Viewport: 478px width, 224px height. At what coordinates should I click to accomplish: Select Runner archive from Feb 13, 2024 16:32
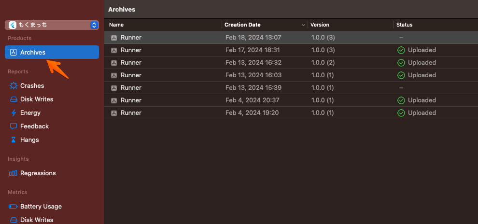291,62
